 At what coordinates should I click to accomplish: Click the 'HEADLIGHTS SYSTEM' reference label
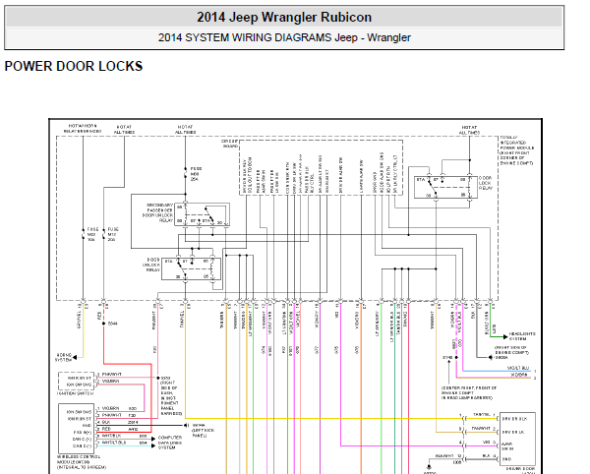(522, 336)
